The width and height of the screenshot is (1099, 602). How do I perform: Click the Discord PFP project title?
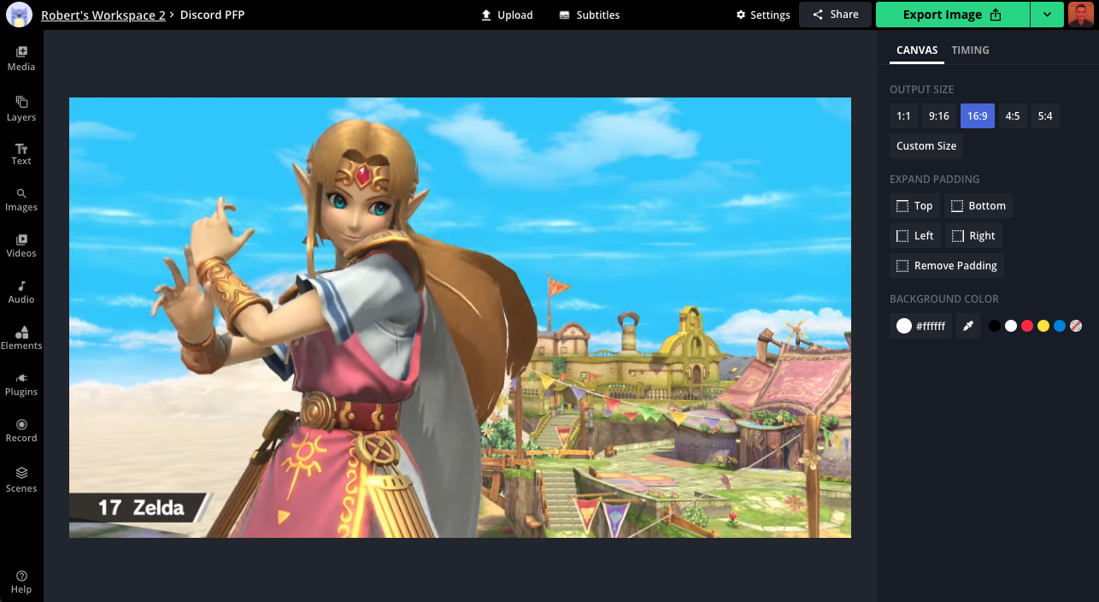tap(213, 15)
